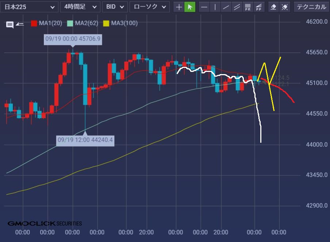Click the single eraser tool
The width and height of the screenshot is (330, 242).
pos(273,7)
